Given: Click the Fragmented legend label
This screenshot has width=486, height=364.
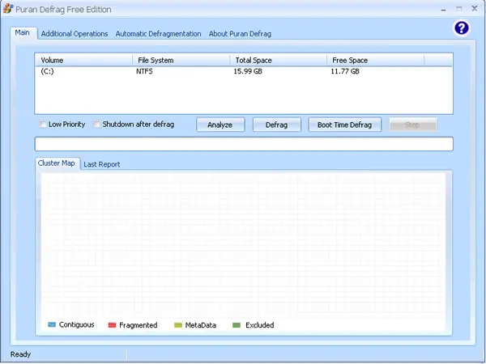Looking at the screenshot, I should click(x=139, y=325).
